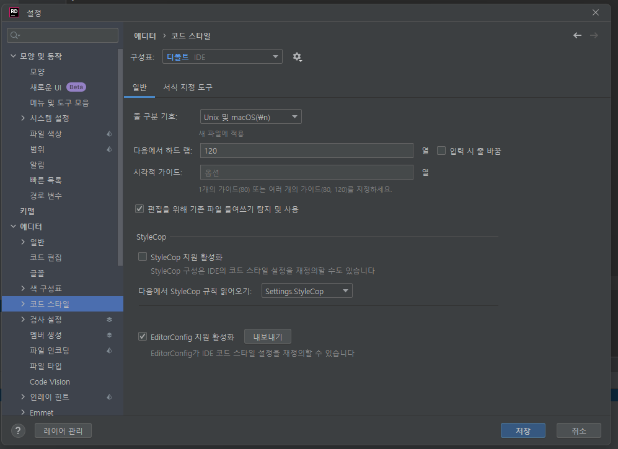
Task: Go forward with the right arrow
Action: coord(594,35)
